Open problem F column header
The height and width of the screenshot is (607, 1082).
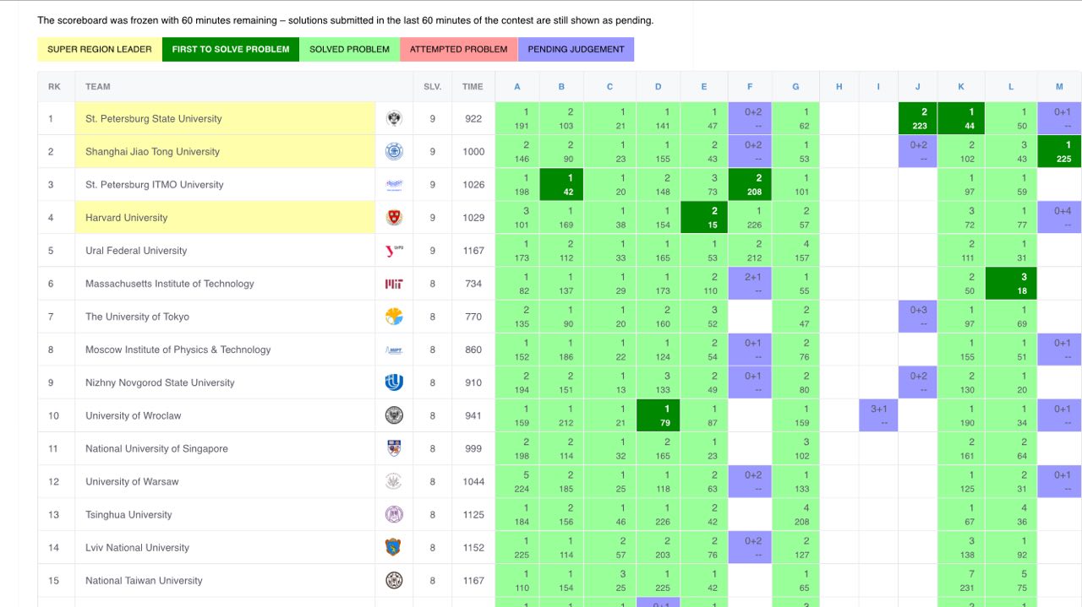750,86
